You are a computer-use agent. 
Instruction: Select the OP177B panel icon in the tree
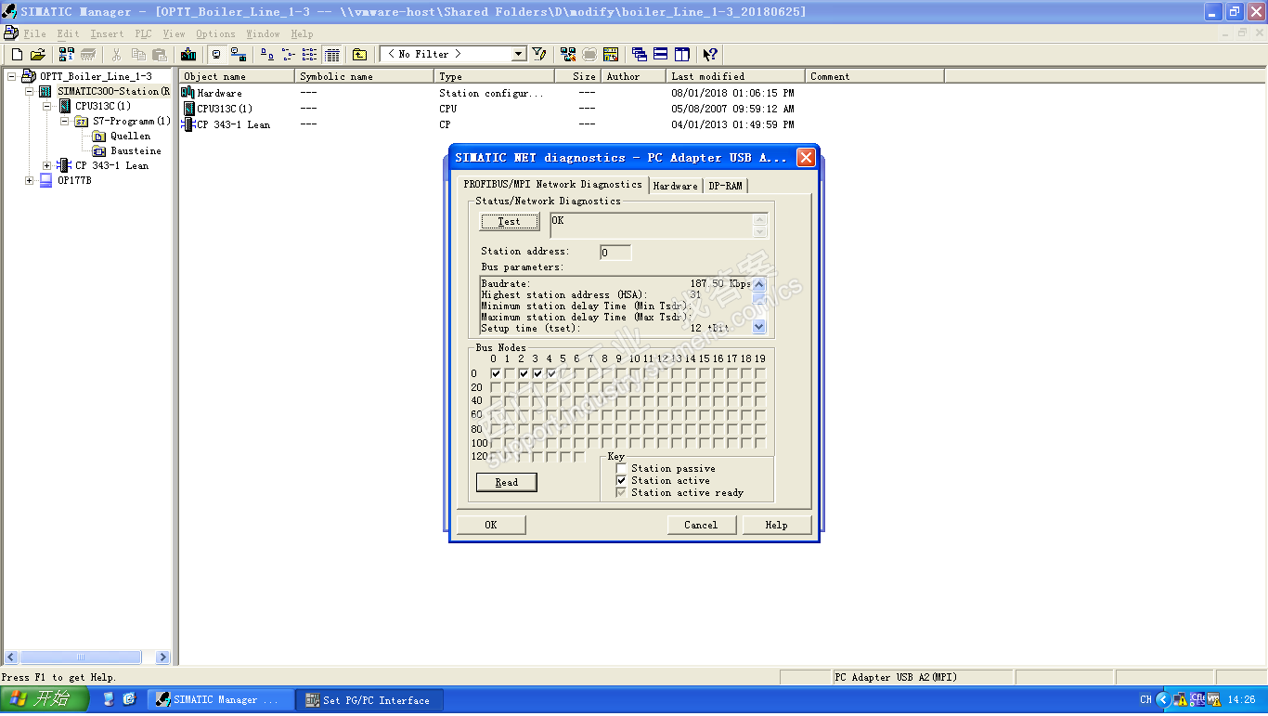coord(45,180)
